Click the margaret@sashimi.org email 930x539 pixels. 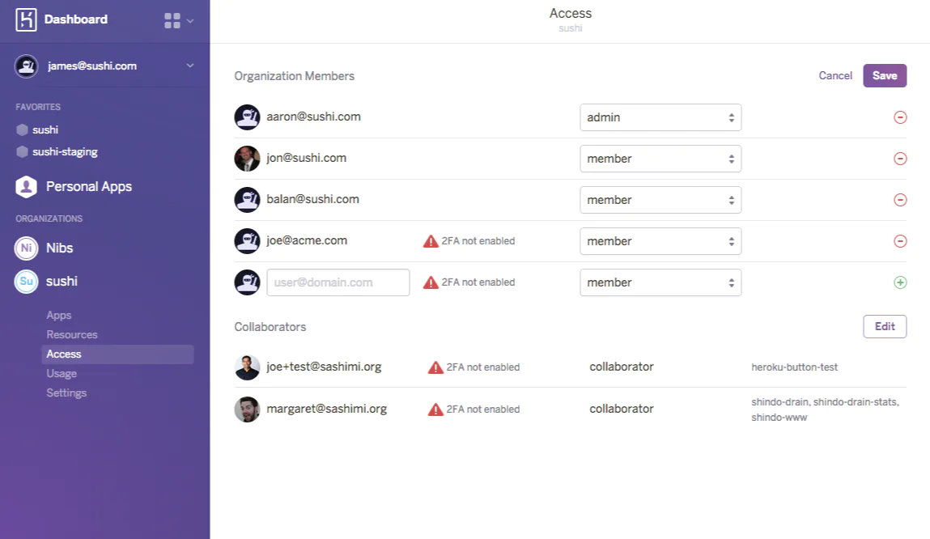(x=326, y=409)
